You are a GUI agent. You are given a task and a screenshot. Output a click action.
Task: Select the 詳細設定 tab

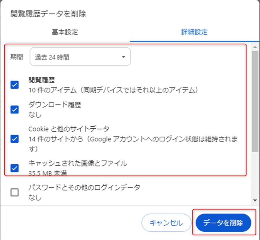[x=194, y=32]
